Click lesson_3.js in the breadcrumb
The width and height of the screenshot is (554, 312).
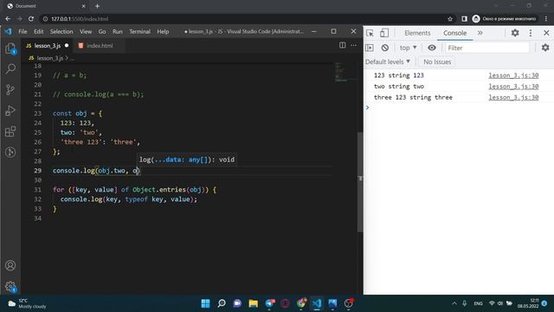pos(50,58)
